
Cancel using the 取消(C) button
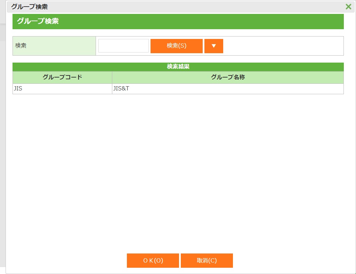(207, 260)
